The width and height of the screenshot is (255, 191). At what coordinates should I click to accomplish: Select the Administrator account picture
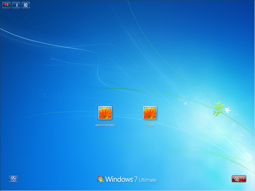(105, 113)
